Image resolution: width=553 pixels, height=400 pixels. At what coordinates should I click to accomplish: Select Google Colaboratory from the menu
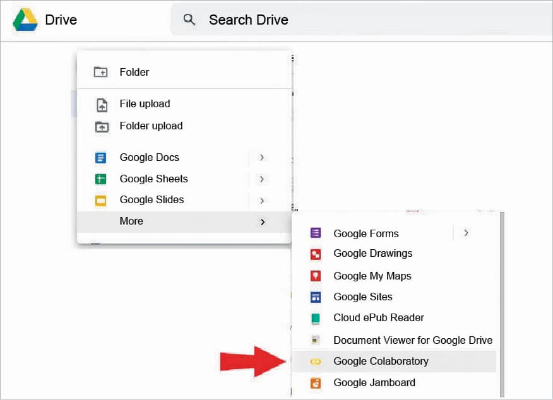coord(381,362)
